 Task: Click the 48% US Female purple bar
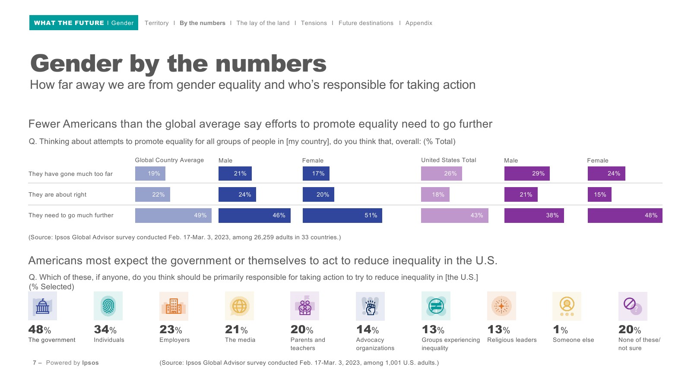point(624,216)
